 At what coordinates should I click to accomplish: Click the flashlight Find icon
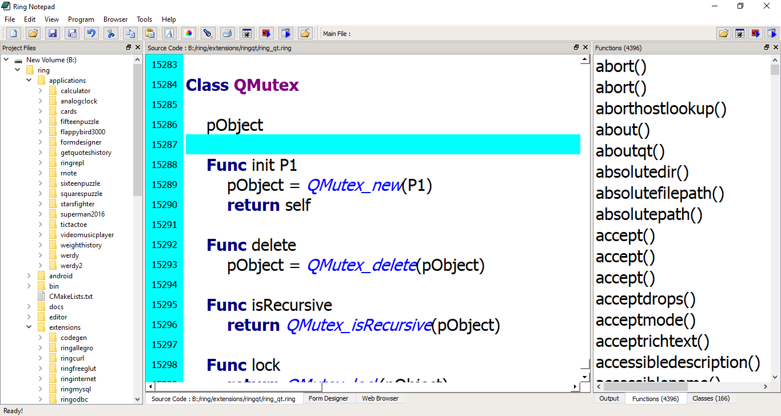[208, 34]
